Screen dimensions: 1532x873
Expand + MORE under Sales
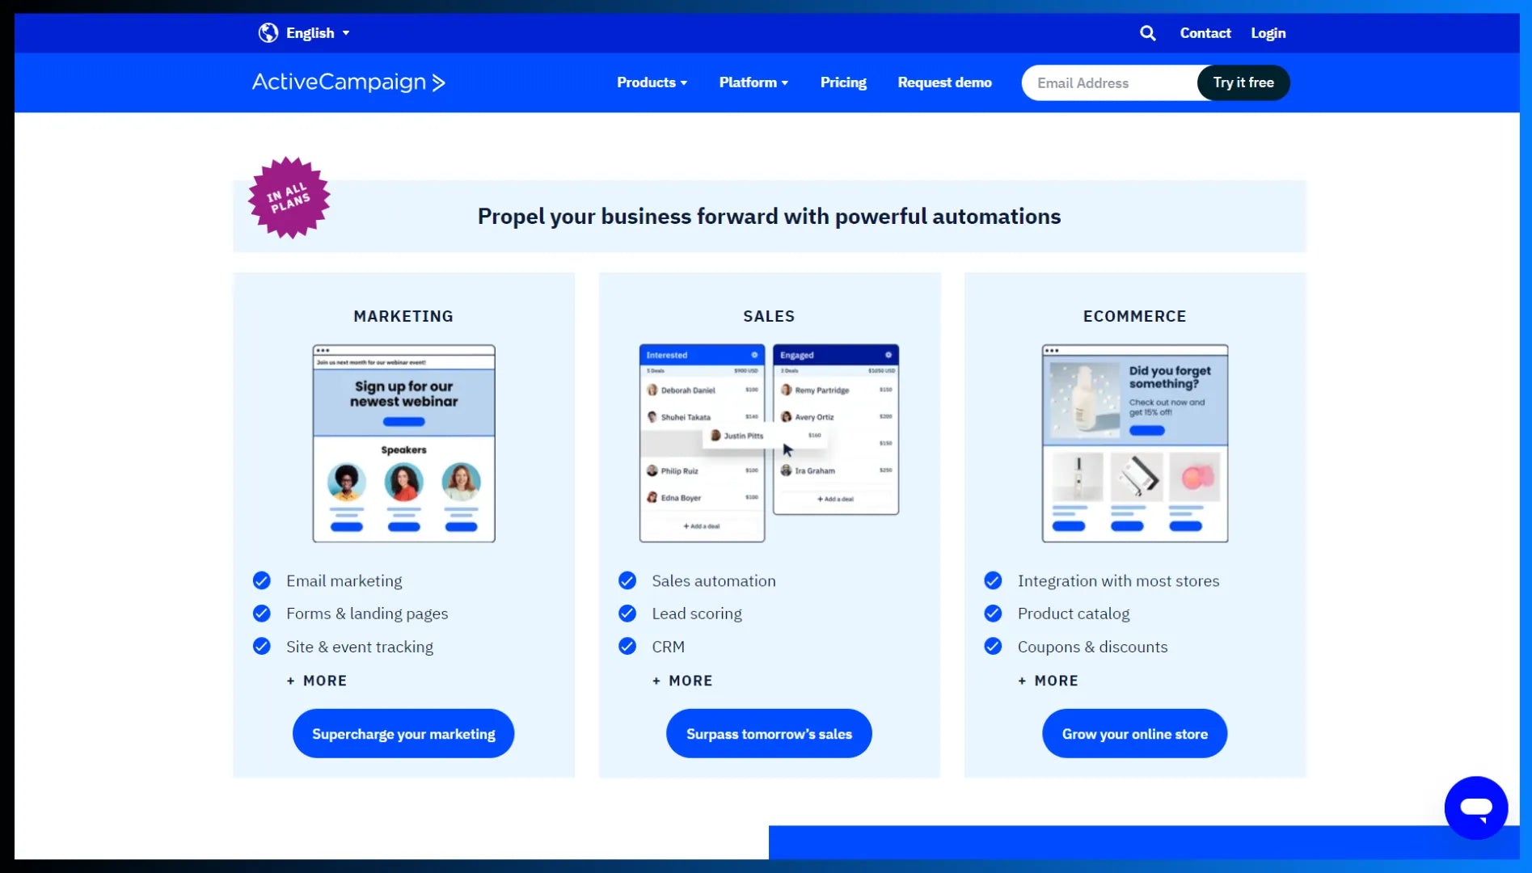(x=682, y=681)
